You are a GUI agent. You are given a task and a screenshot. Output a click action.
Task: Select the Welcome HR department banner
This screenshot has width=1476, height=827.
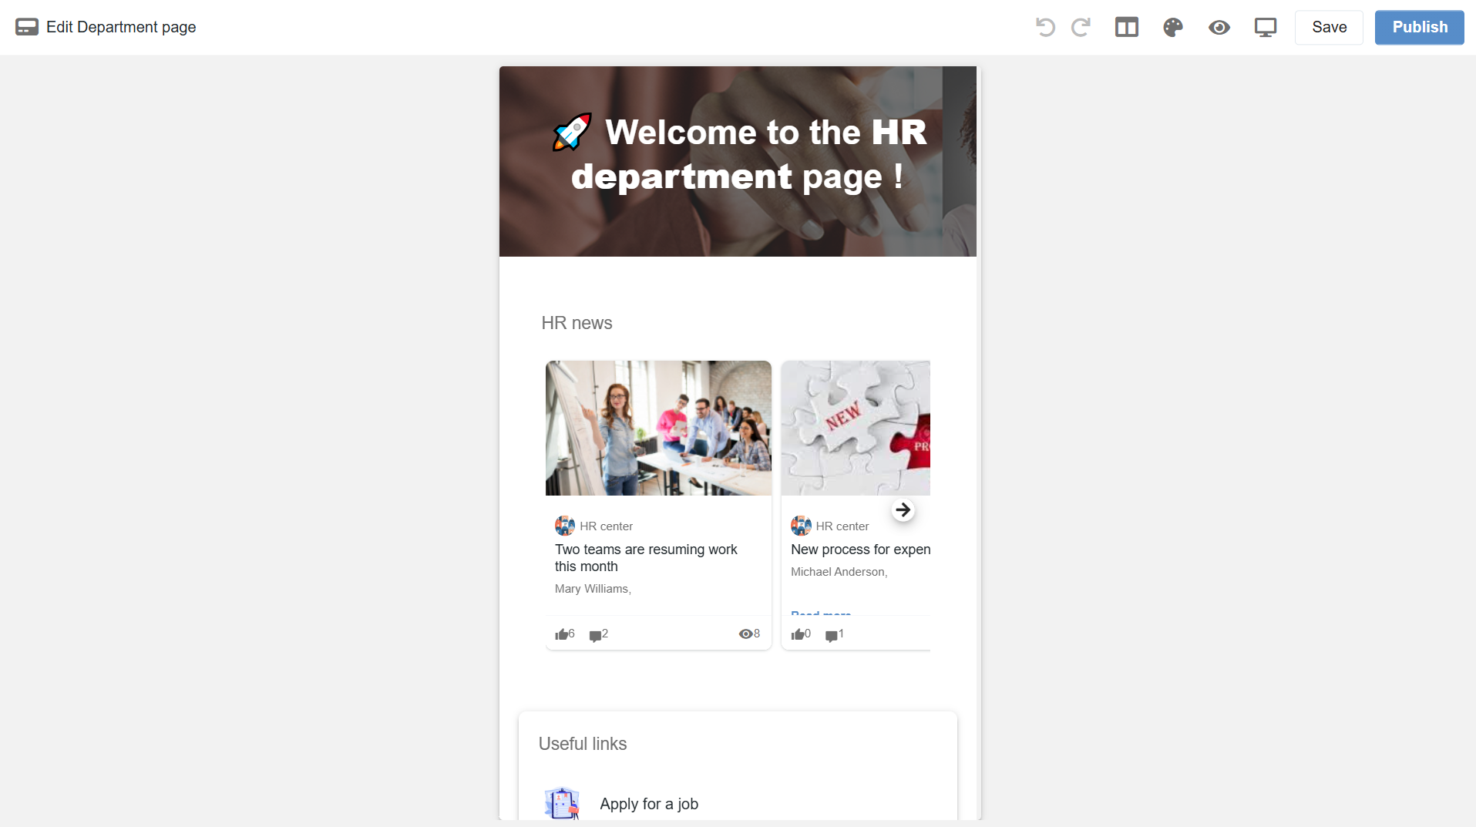click(738, 161)
